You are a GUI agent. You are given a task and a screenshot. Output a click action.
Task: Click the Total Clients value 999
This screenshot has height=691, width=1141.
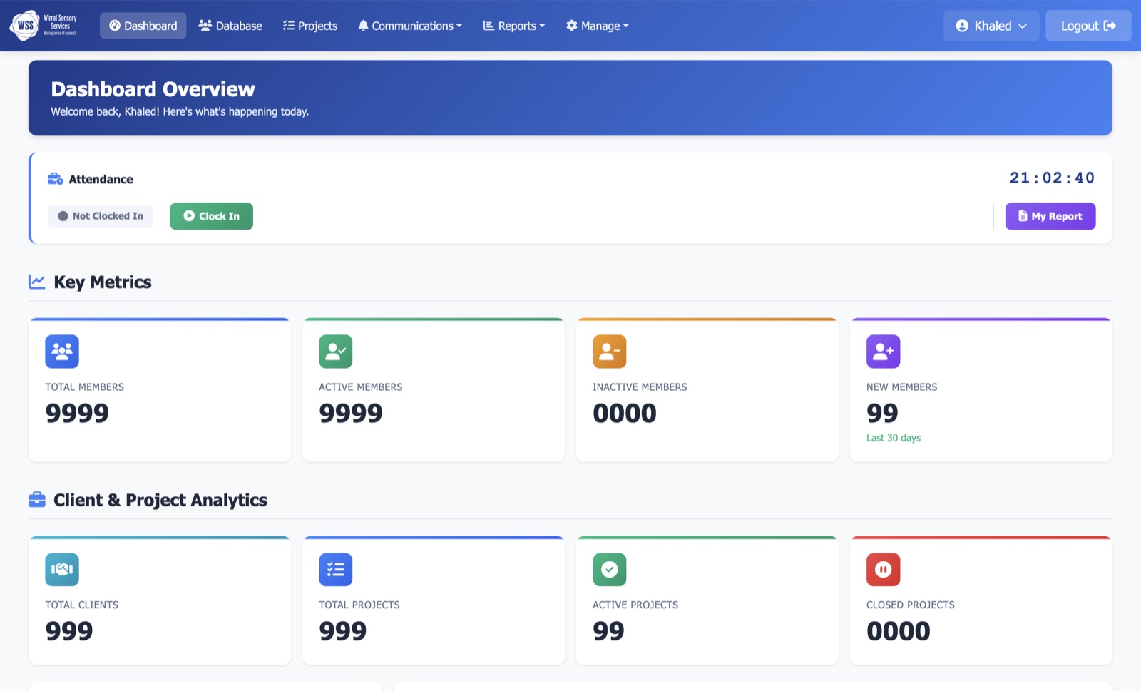pos(69,631)
